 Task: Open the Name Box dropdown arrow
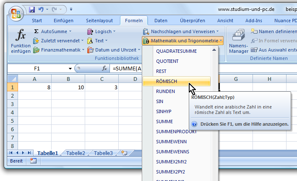(70, 69)
